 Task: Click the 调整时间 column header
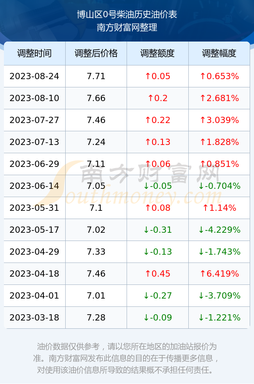(x=34, y=53)
